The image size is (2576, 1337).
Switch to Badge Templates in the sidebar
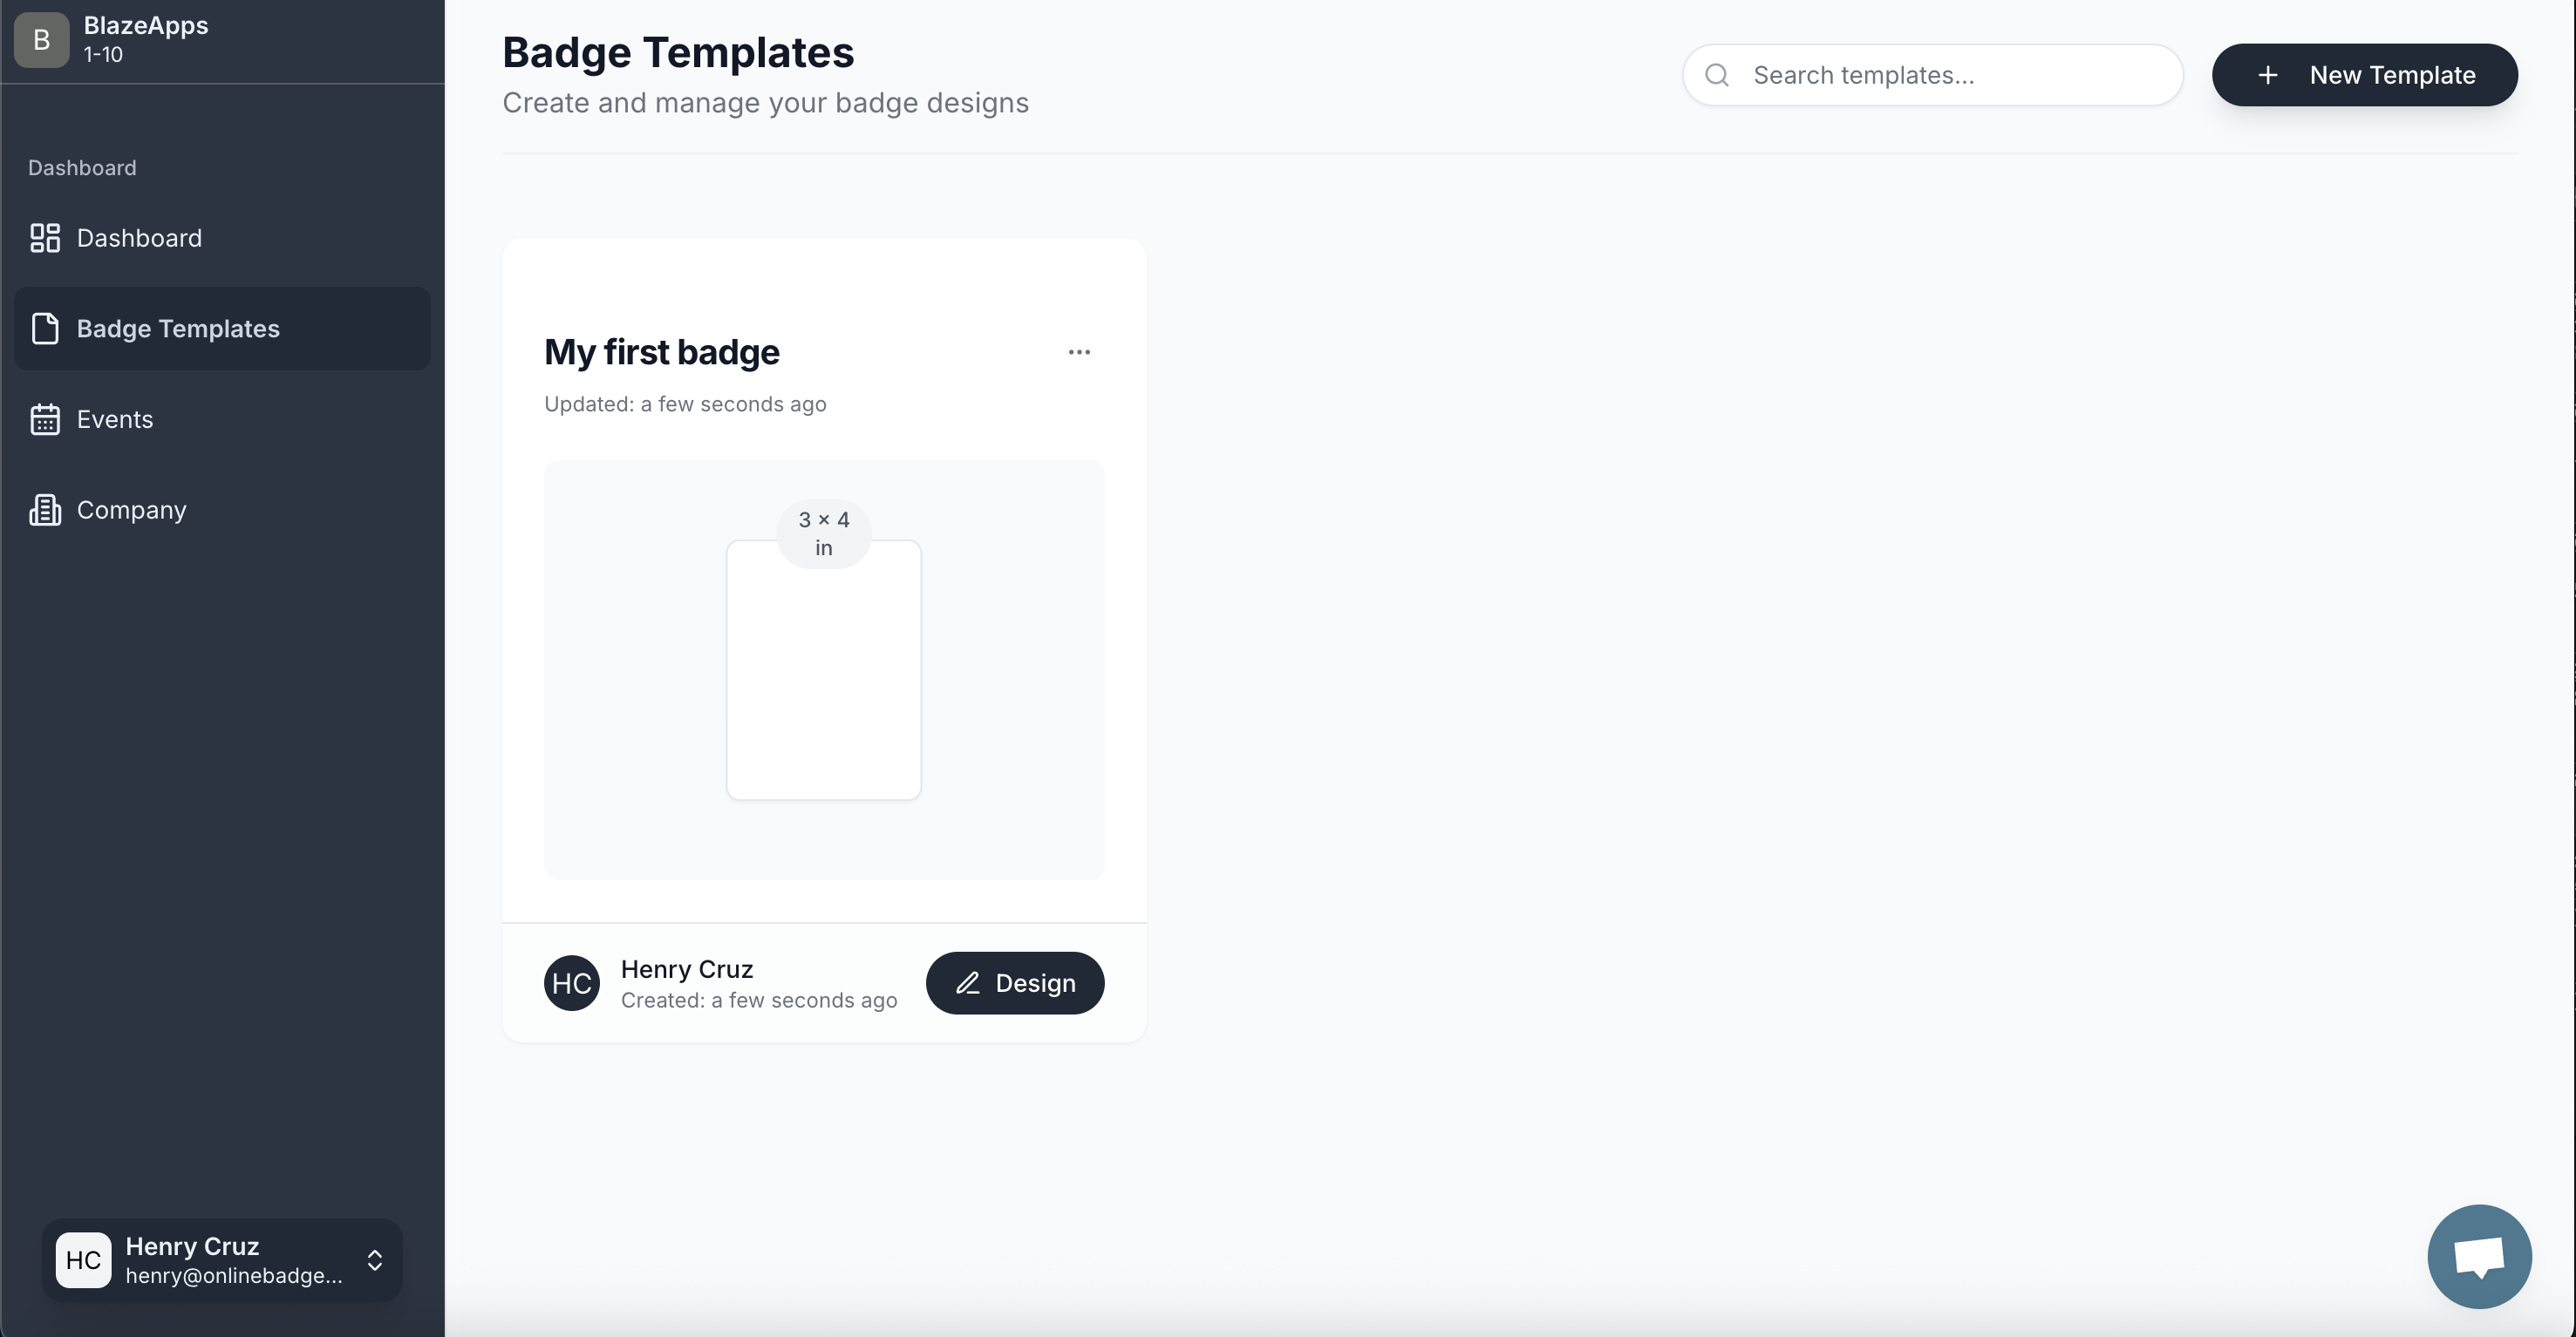tap(178, 328)
